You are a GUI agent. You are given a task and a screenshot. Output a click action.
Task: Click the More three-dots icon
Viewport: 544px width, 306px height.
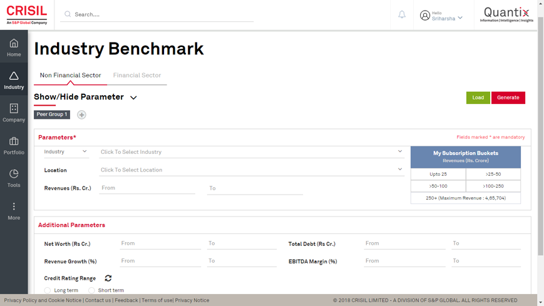[x=14, y=207]
